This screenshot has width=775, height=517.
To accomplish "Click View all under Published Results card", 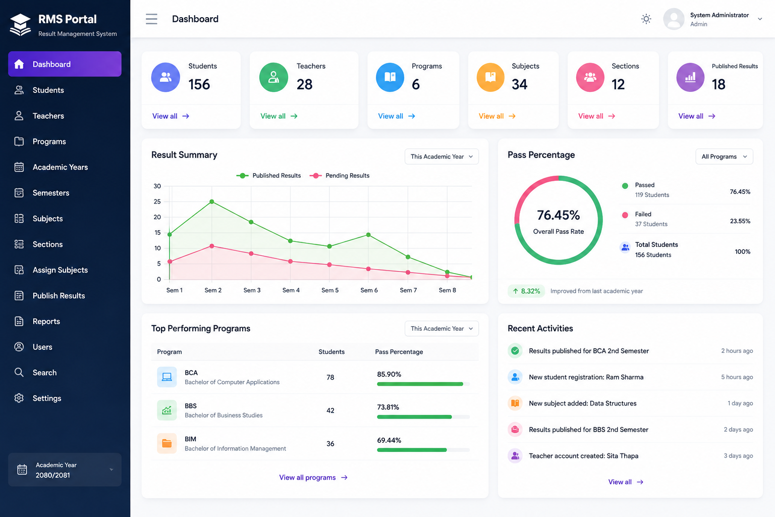I will (697, 116).
